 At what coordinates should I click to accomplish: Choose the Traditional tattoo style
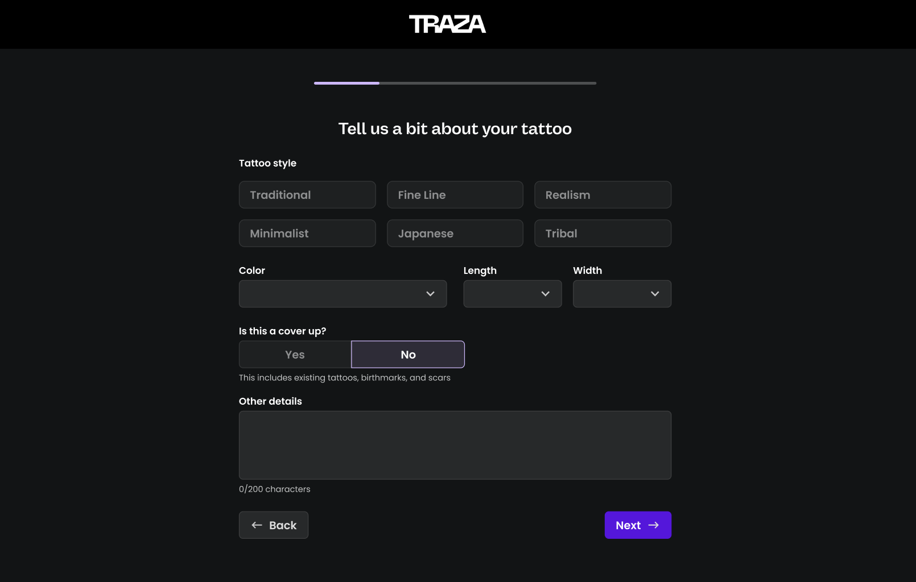(307, 195)
